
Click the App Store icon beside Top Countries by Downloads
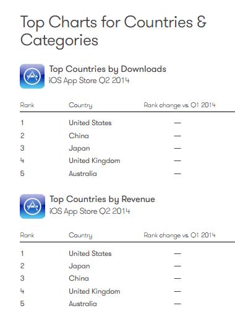[x=32, y=76]
